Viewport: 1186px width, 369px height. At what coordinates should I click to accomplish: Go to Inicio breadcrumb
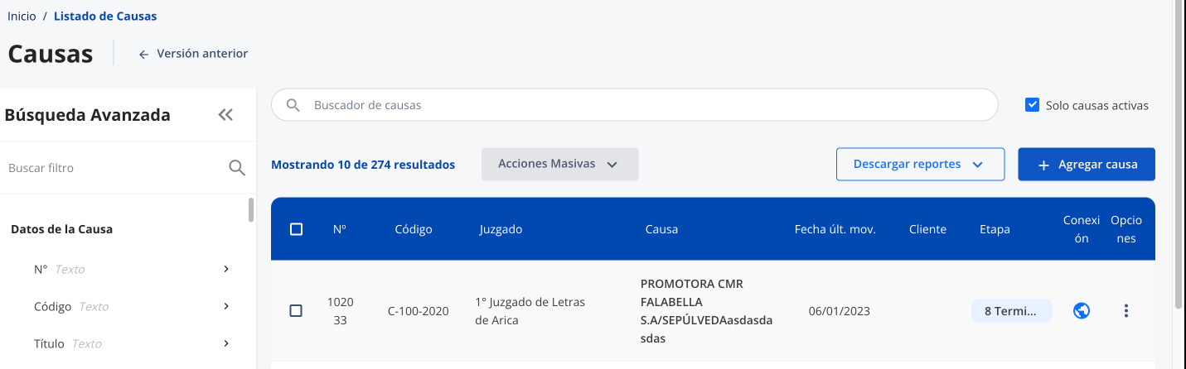tap(22, 16)
